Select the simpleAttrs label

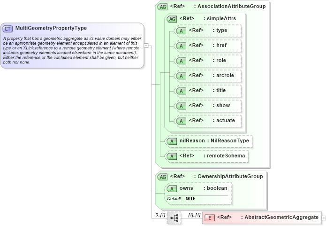coord(221,18)
